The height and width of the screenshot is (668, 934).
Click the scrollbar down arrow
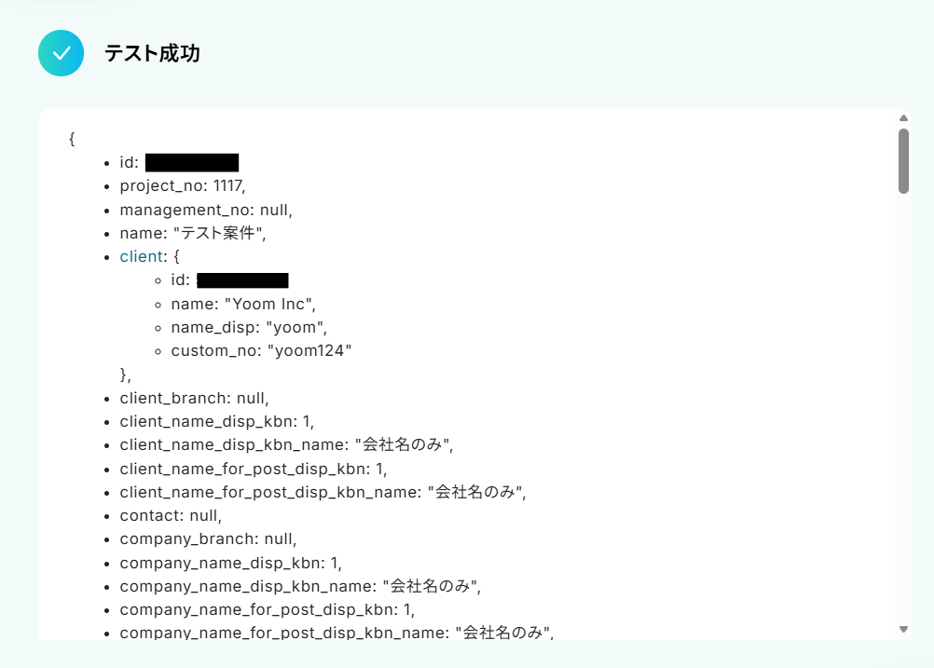[903, 629]
